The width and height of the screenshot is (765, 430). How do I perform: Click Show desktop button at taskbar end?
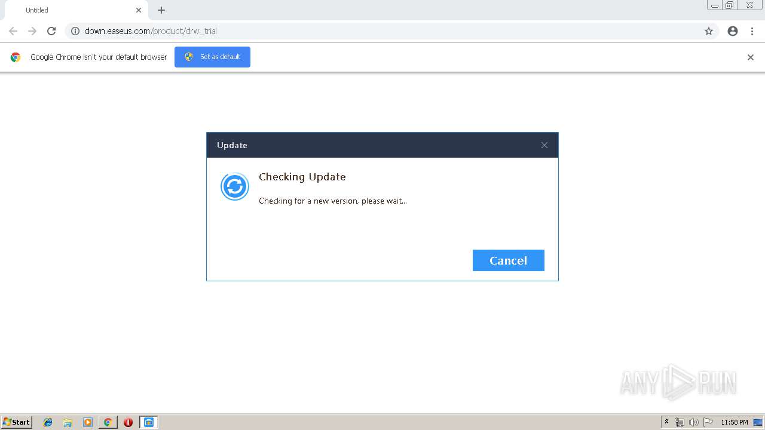click(758, 422)
